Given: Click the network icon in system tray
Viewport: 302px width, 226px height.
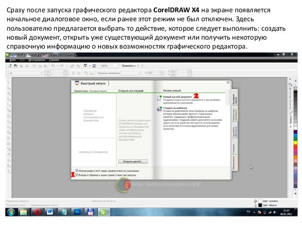Looking at the screenshot, I should (x=270, y=212).
